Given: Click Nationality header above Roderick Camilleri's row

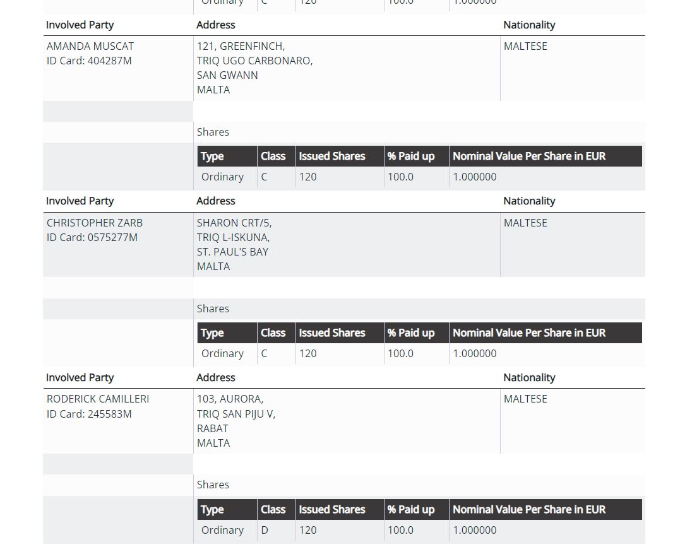Looking at the screenshot, I should 529,377.
